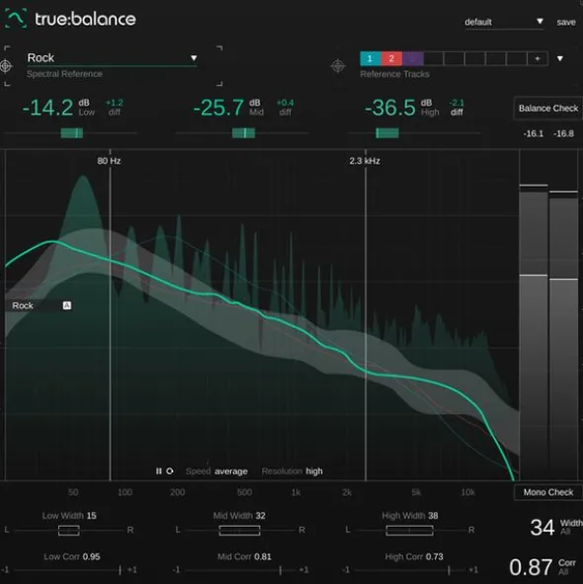
Task: Click the -14.2 dB Low value
Action: (48, 108)
